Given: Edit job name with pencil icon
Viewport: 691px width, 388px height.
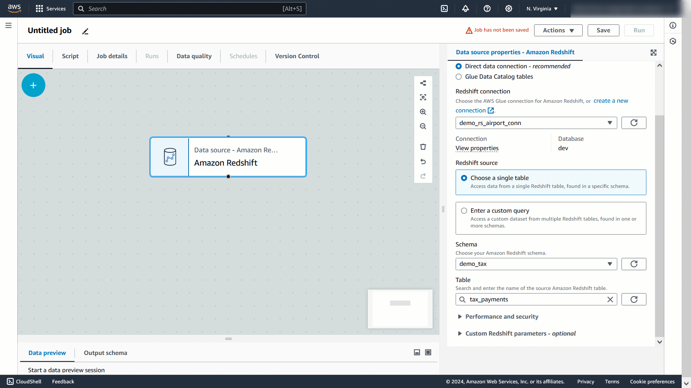Looking at the screenshot, I should click(85, 32).
